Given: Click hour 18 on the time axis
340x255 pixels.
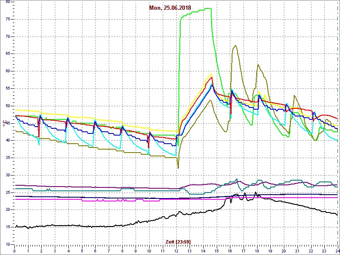Looking at the screenshot, I should coord(257,251).
